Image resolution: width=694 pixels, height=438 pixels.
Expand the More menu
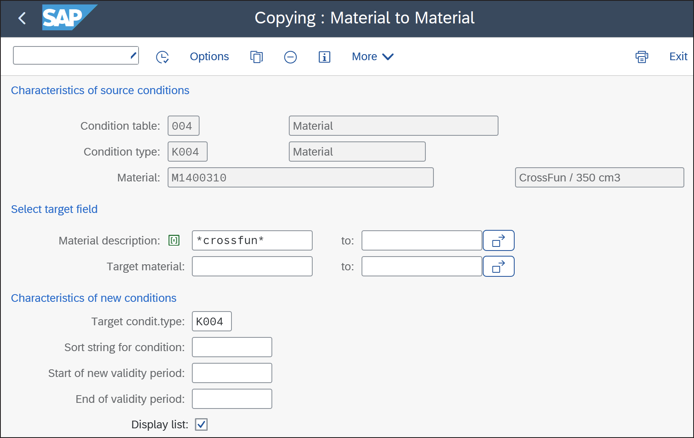(x=372, y=57)
